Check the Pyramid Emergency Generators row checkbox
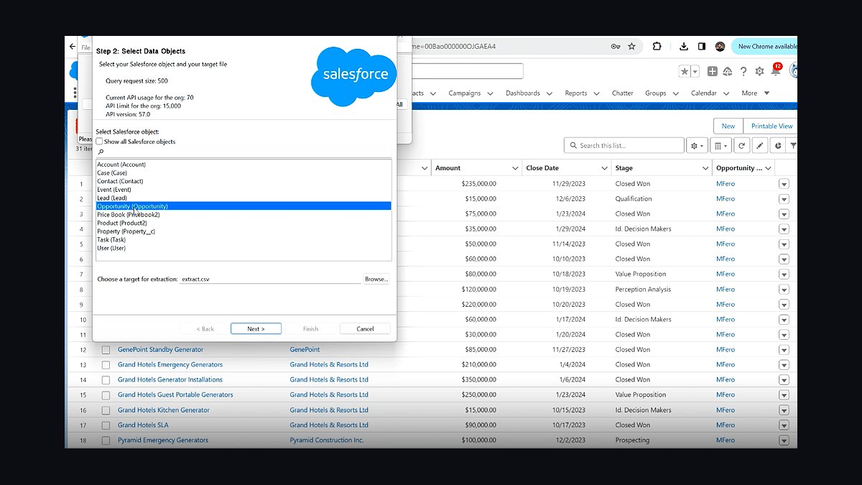This screenshot has width=862, height=485. pyautogui.click(x=106, y=440)
